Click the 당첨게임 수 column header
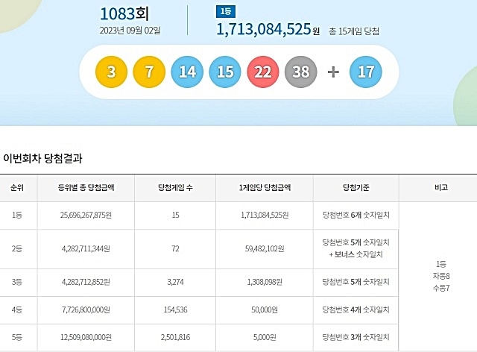The image size is (477, 352). tap(175, 188)
